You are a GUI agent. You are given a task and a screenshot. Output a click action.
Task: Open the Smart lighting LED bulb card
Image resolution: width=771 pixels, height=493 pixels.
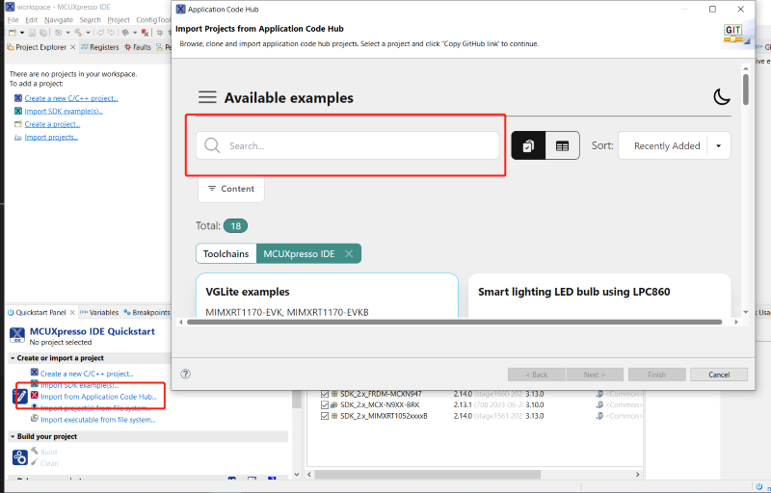[598, 295]
